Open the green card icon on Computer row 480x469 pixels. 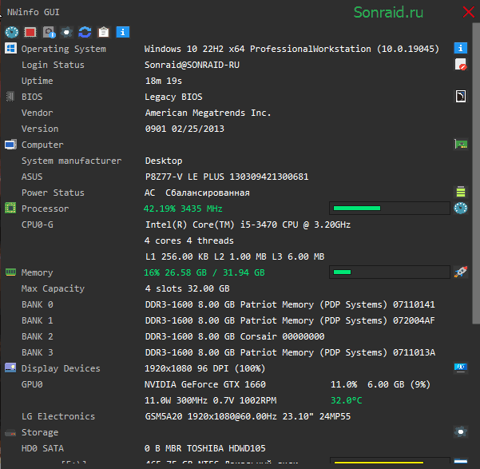[x=460, y=144]
